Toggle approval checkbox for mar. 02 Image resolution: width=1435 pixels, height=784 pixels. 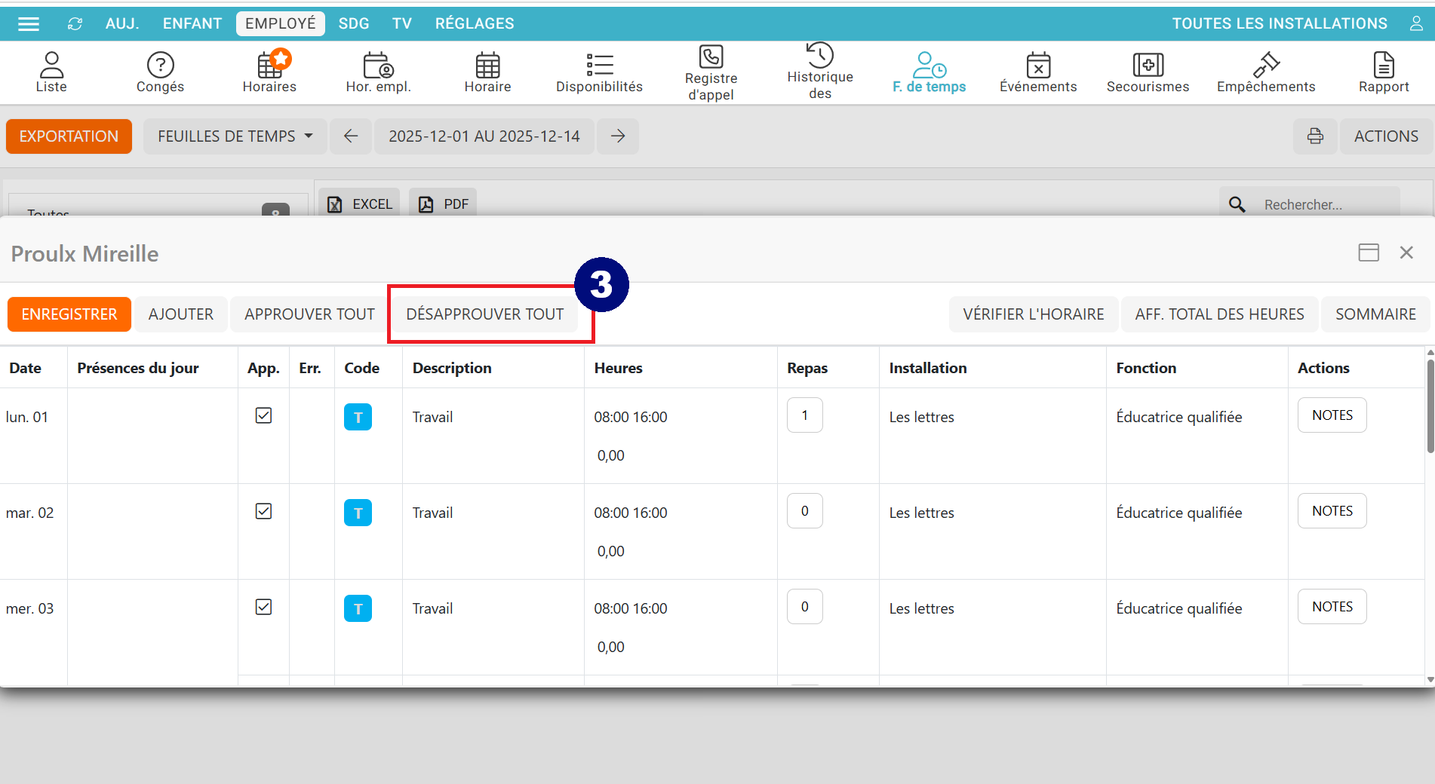click(x=263, y=511)
